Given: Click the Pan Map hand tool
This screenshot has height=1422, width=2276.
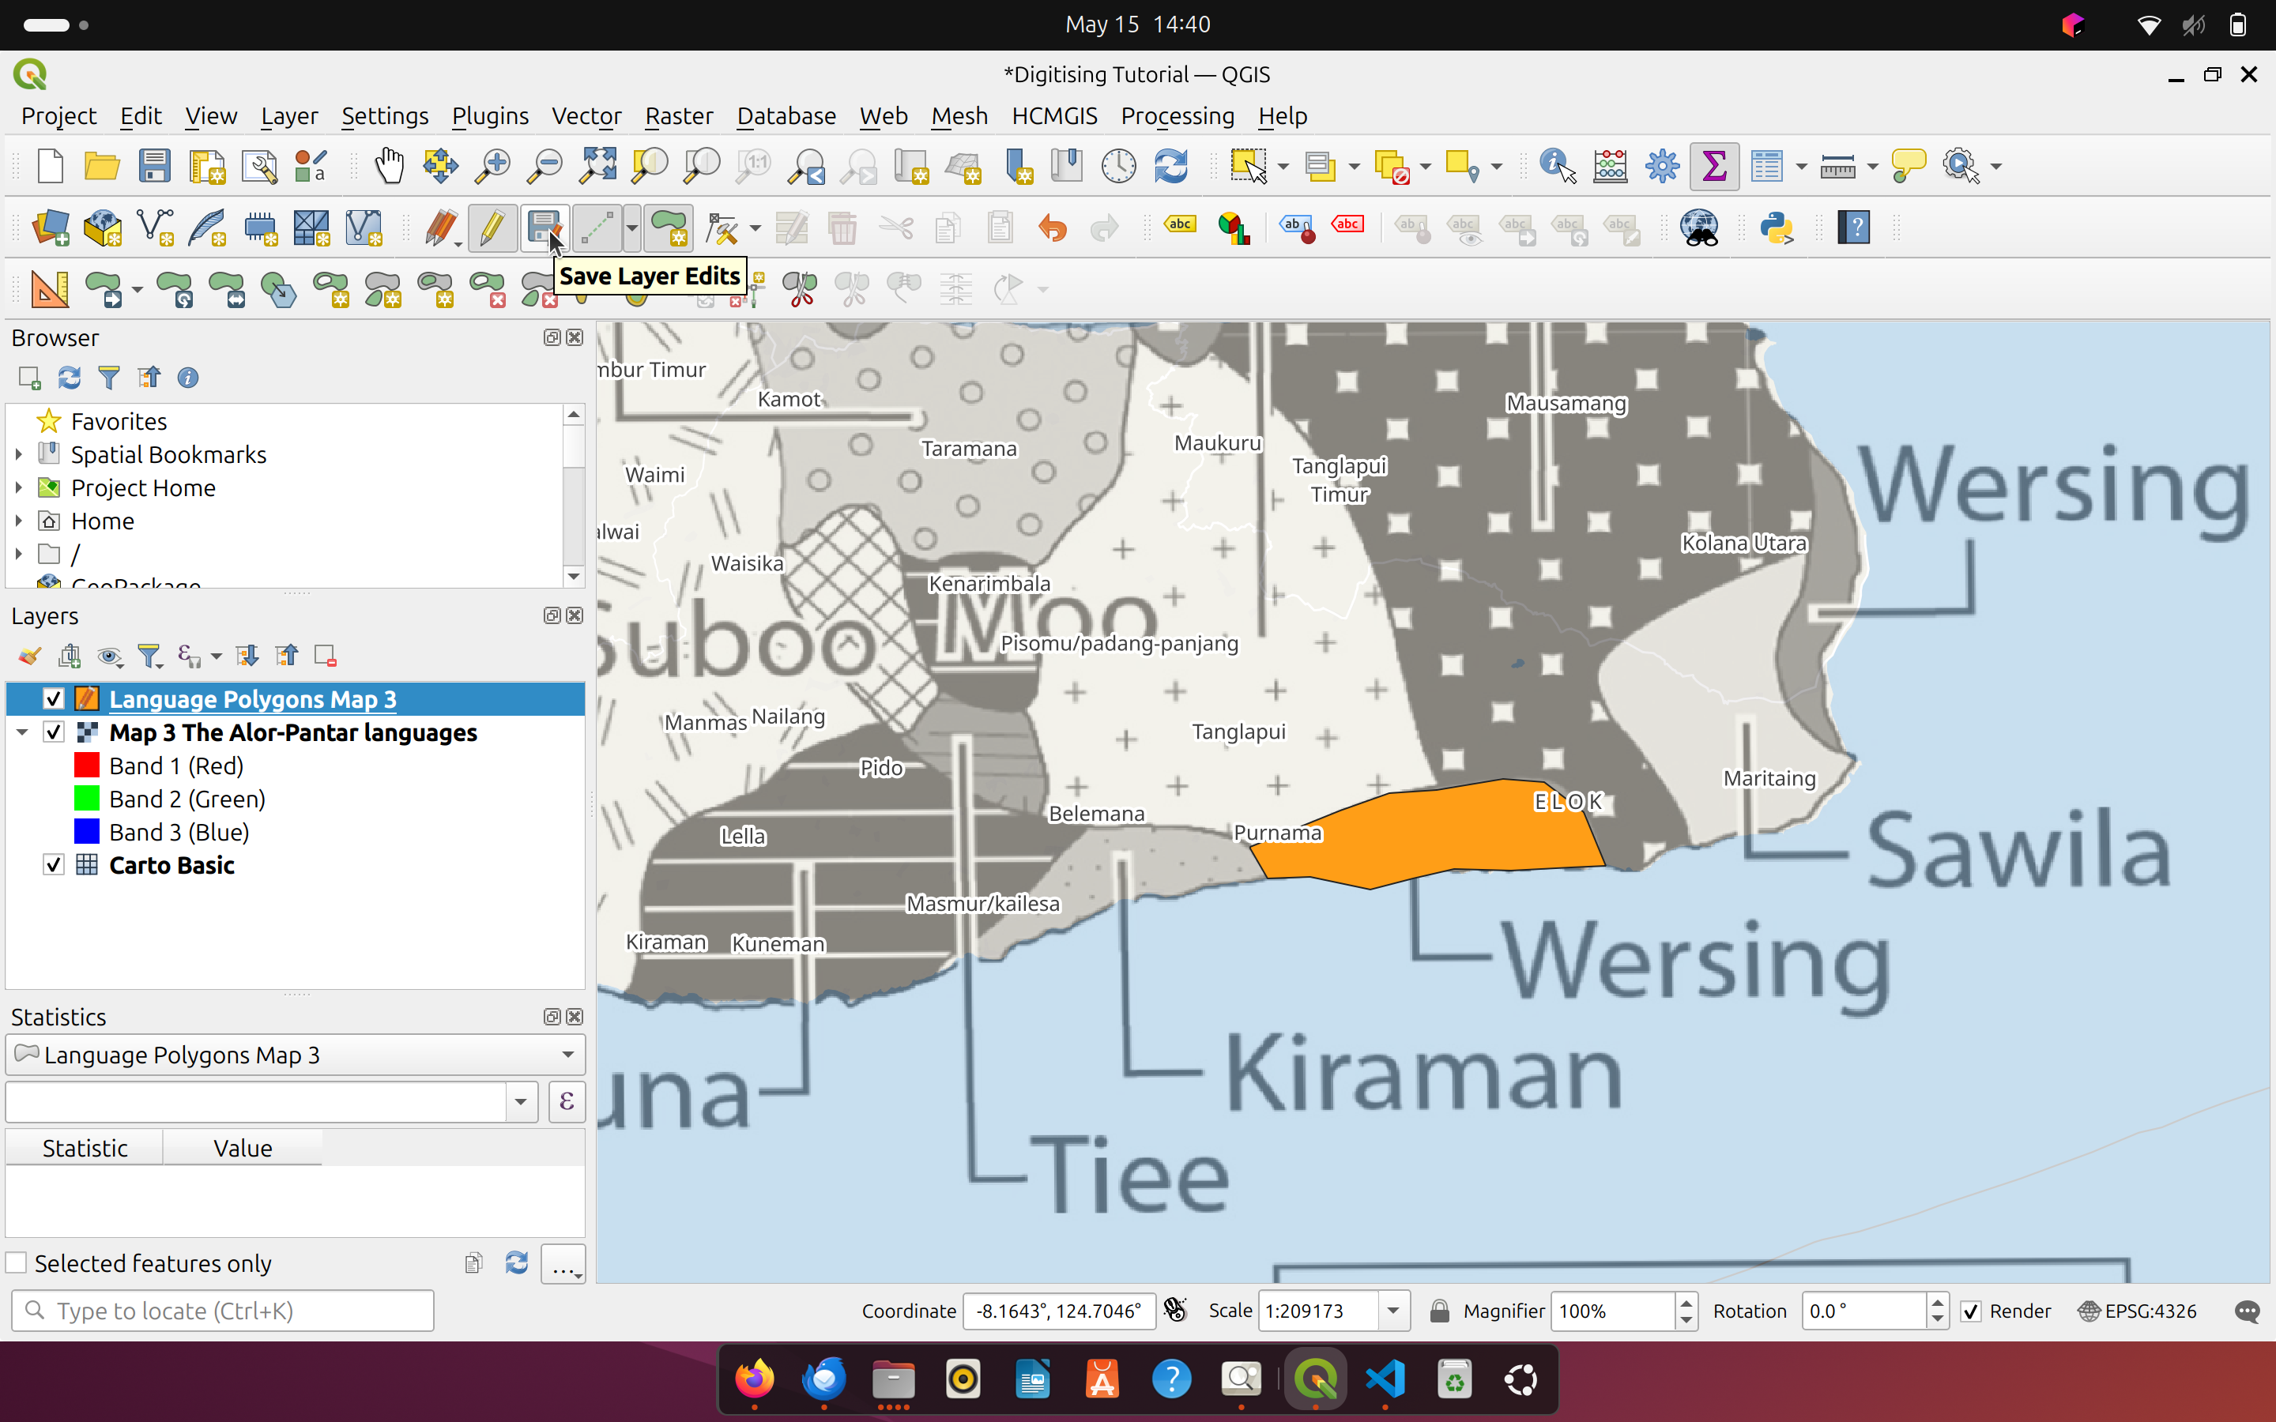Looking at the screenshot, I should pyautogui.click(x=389, y=167).
